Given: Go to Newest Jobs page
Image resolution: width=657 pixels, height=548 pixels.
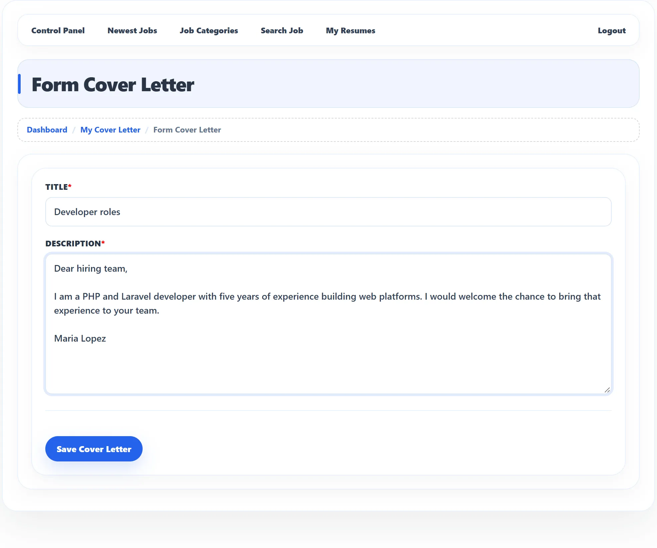Looking at the screenshot, I should click(132, 31).
